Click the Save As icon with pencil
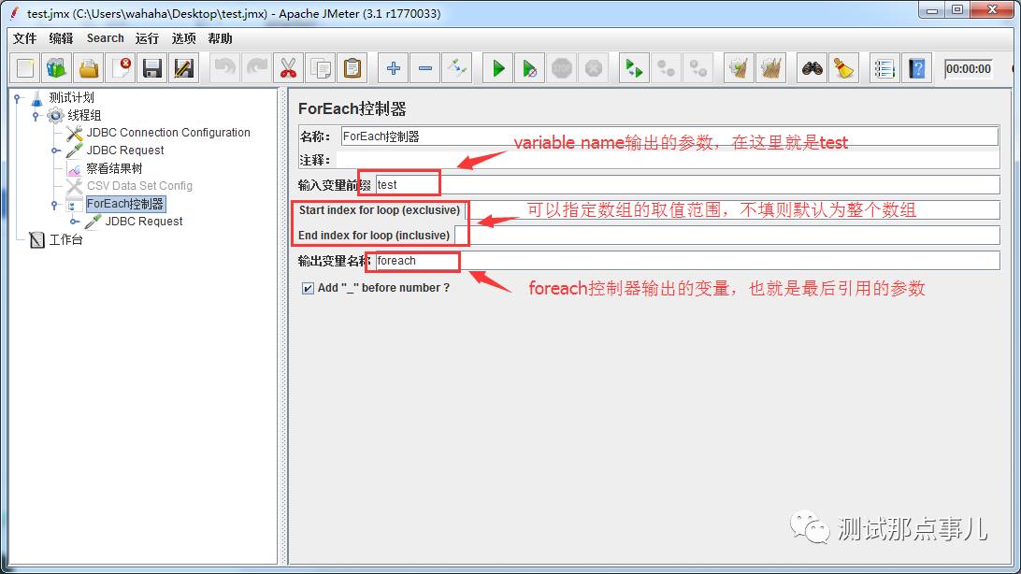This screenshot has height=574, width=1021. tap(184, 67)
